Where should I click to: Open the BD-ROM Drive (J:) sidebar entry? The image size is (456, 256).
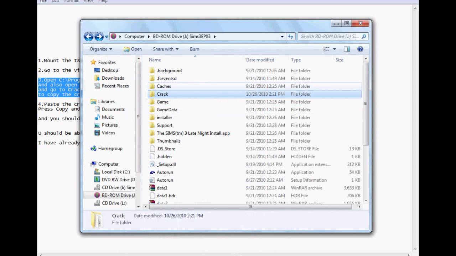[x=118, y=195]
